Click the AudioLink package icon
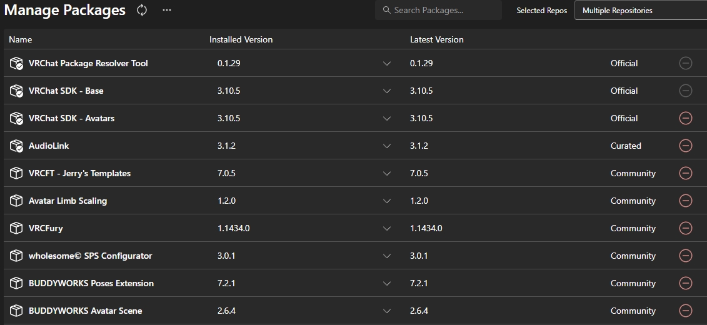 pos(16,146)
